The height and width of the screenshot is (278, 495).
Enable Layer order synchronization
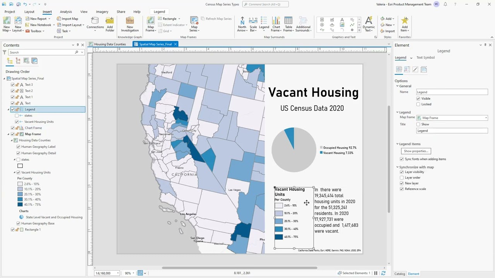pyautogui.click(x=402, y=178)
